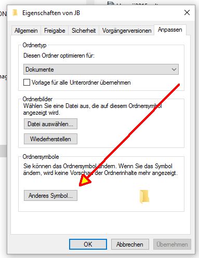Screen dimensions: 199x258
Task: Click the Übernehmen button
Action: pos(172,245)
